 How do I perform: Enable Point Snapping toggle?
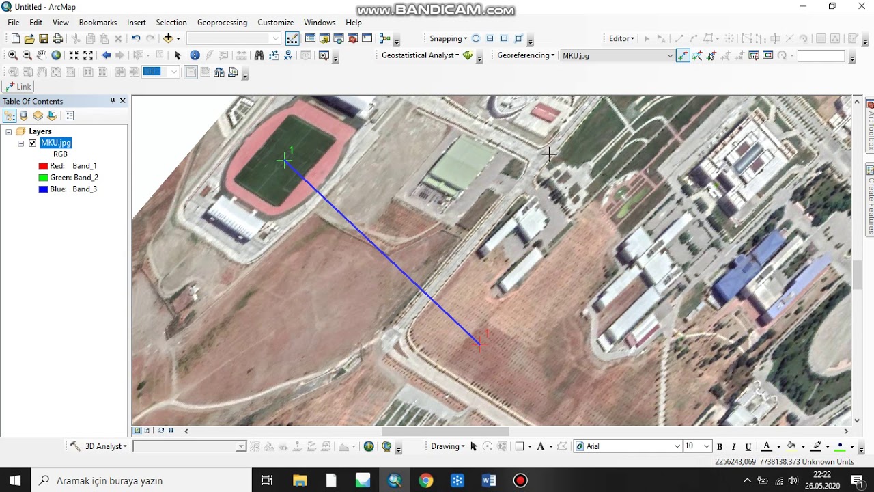pyautogui.click(x=476, y=39)
